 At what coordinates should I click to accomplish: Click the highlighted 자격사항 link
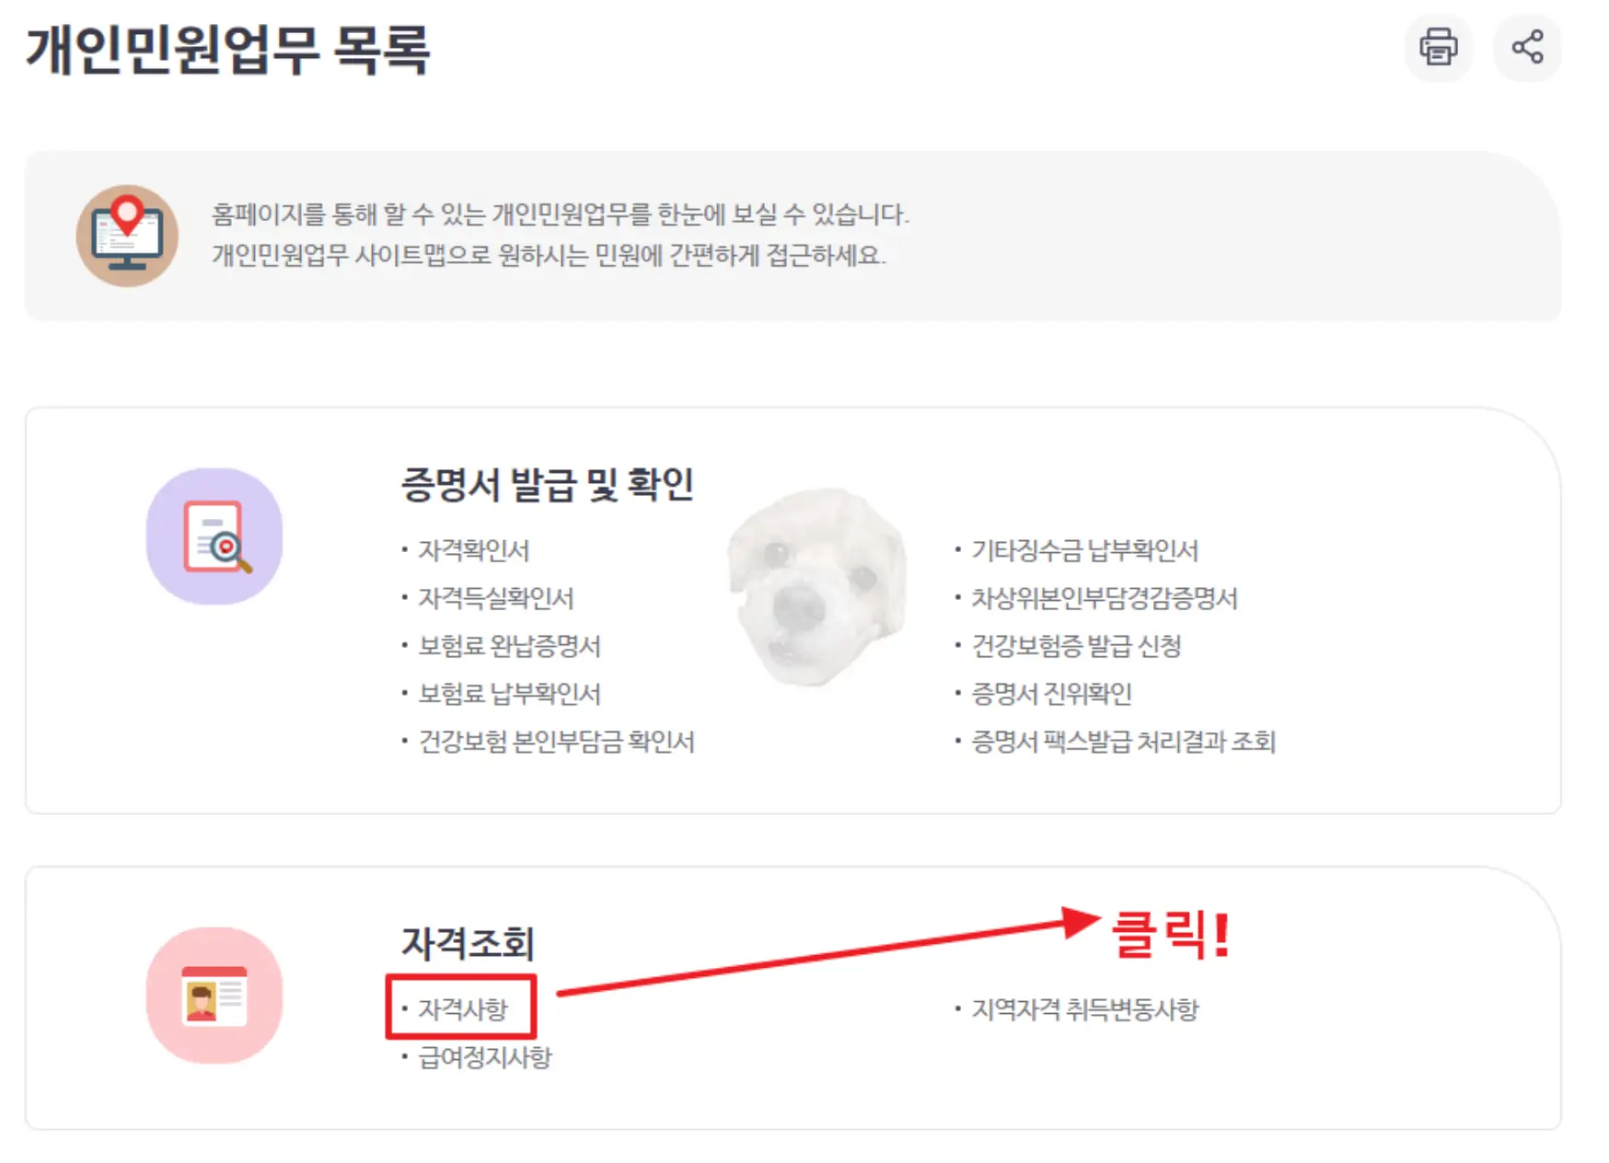pos(461,1008)
